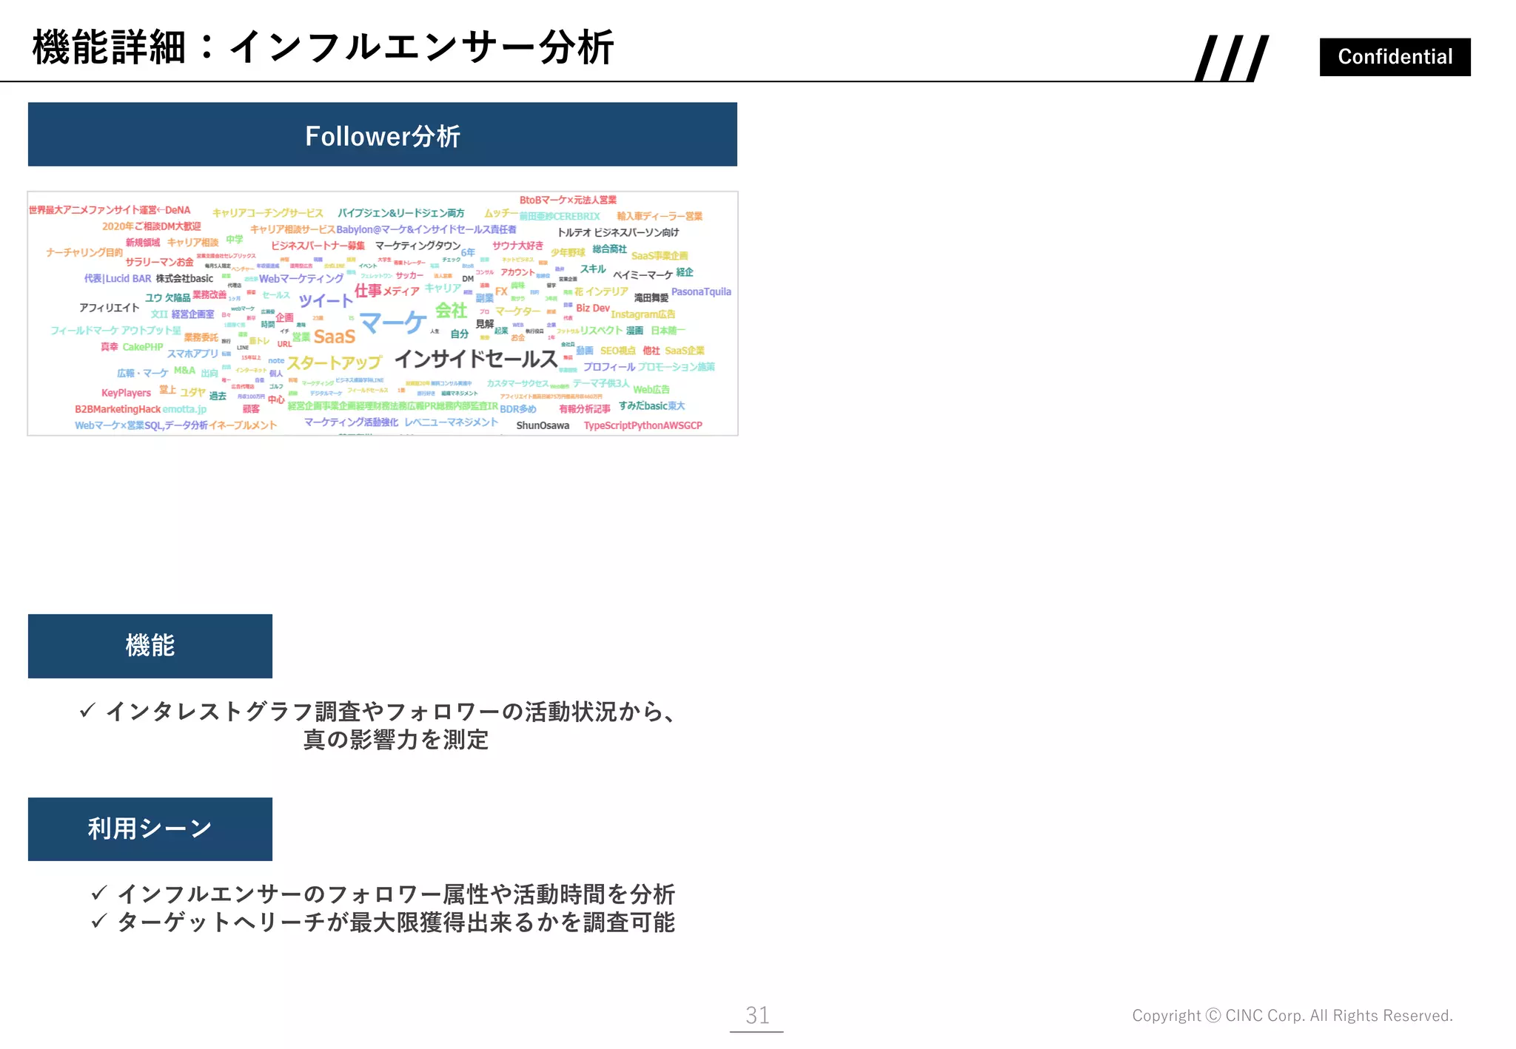Click the word PasonaTquila in word cloud
Image resolution: width=1516 pixels, height=1049 pixels.
tap(701, 291)
